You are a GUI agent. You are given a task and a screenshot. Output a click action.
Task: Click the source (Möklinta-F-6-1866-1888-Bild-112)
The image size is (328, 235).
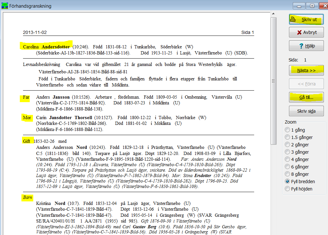(70, 129)
